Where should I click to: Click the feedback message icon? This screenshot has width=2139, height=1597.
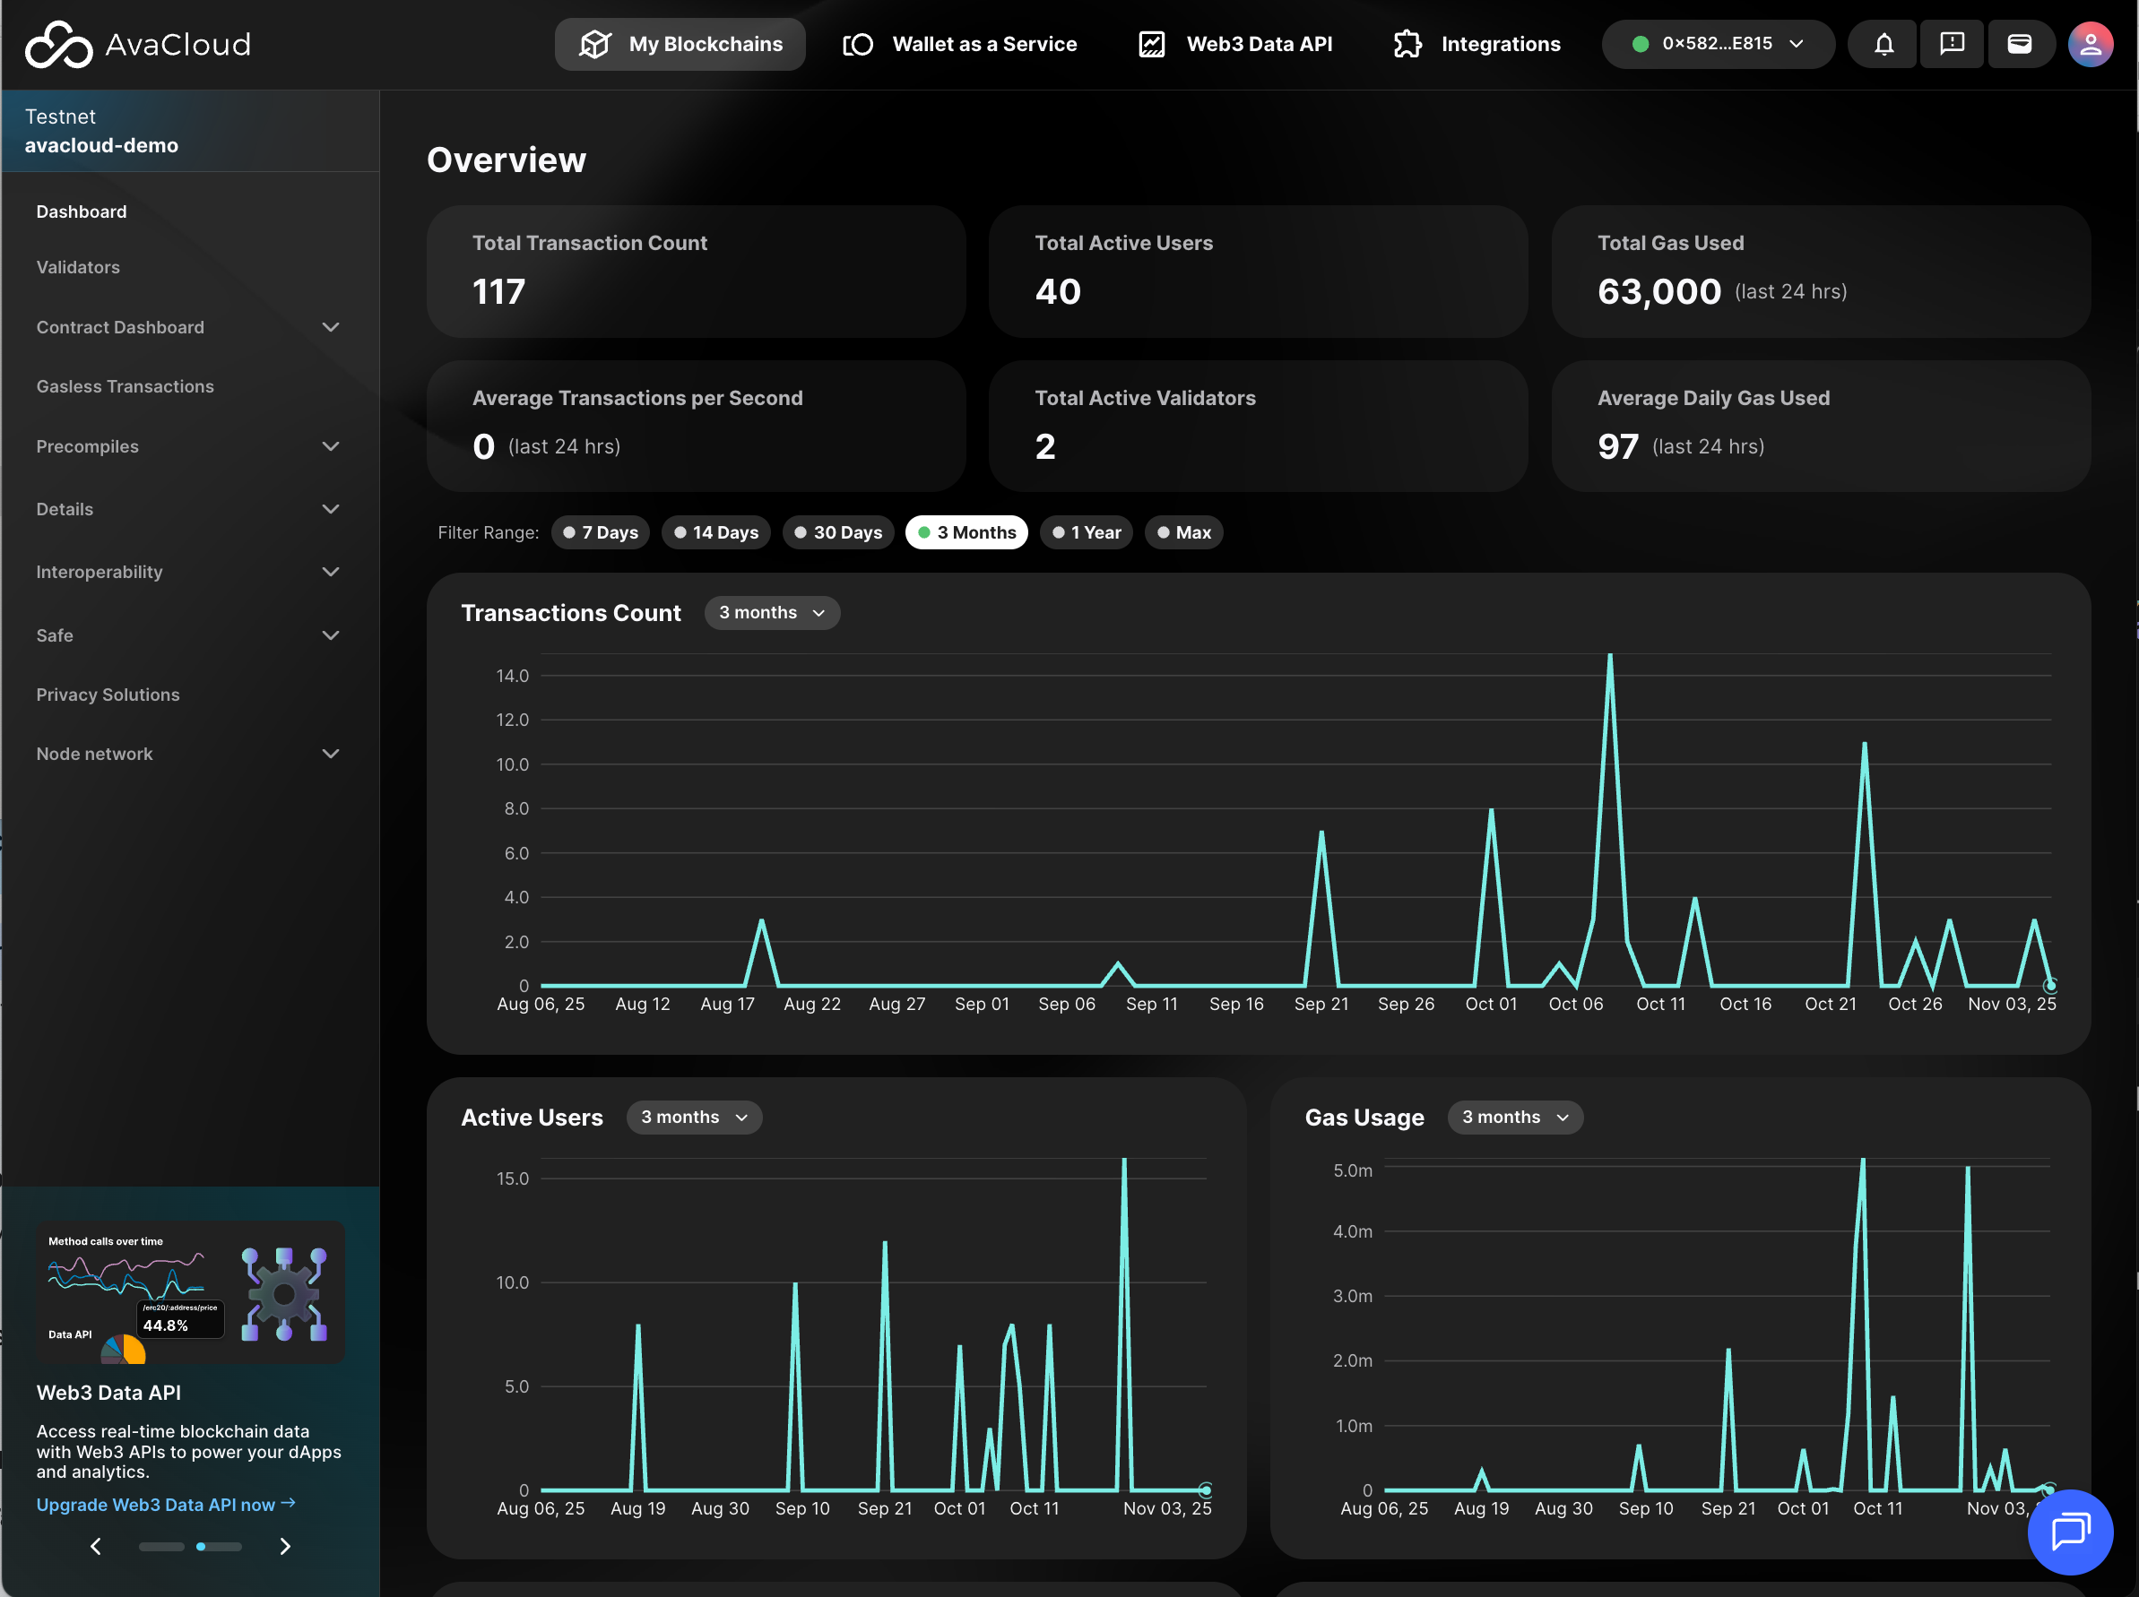pyautogui.click(x=1952, y=45)
